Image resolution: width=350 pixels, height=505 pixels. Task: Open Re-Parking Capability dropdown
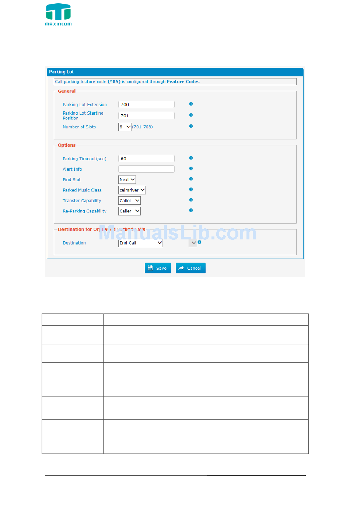129,211
